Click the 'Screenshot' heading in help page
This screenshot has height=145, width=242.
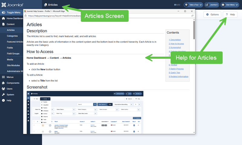(37, 87)
